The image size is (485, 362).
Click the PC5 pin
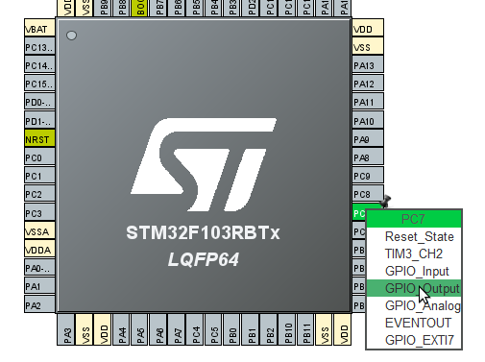214,329
